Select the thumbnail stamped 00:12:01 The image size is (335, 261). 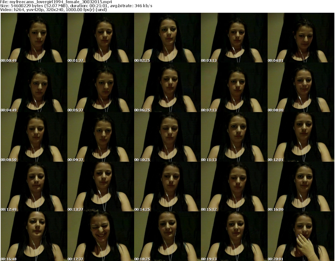(301, 137)
